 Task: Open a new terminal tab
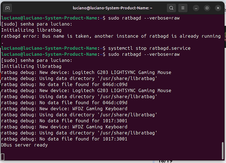pos(8,8)
